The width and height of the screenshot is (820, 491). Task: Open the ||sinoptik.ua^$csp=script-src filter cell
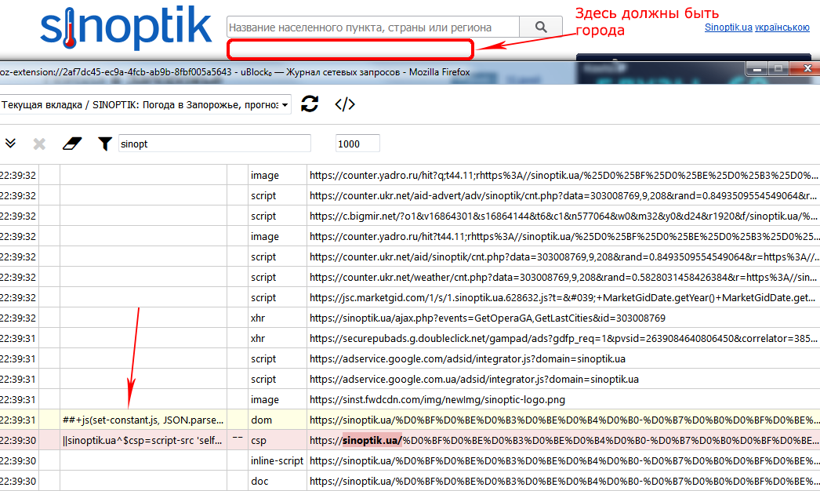tap(143, 441)
